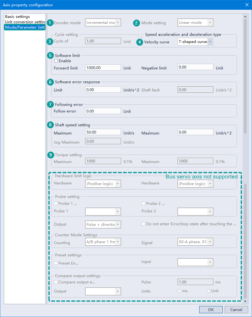Click the numbered badge 7 beside Following error

tap(50, 104)
